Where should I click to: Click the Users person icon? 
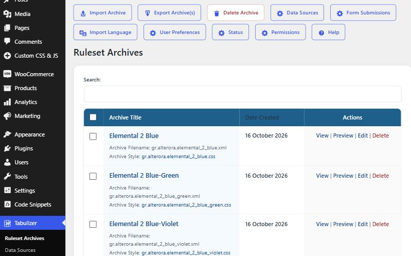click(7, 162)
